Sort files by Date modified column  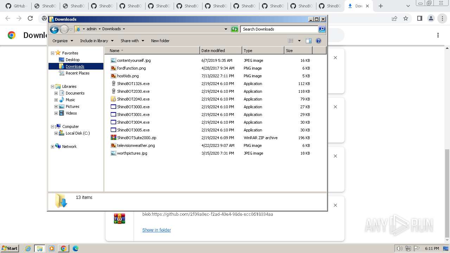point(221,51)
